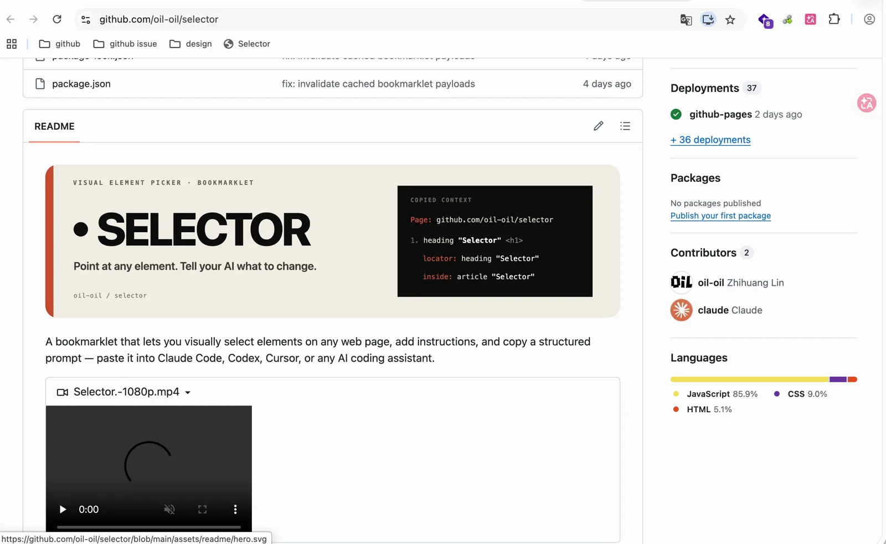This screenshot has width=886, height=544.
Task: Click 'Publish your first package'
Action: pos(720,215)
